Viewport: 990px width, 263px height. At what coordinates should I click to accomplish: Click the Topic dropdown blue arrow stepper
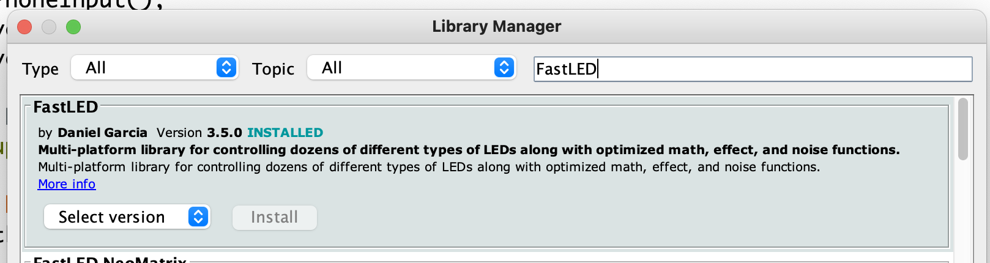click(x=504, y=68)
